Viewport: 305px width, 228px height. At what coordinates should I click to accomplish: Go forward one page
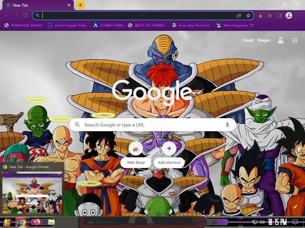[16, 15]
